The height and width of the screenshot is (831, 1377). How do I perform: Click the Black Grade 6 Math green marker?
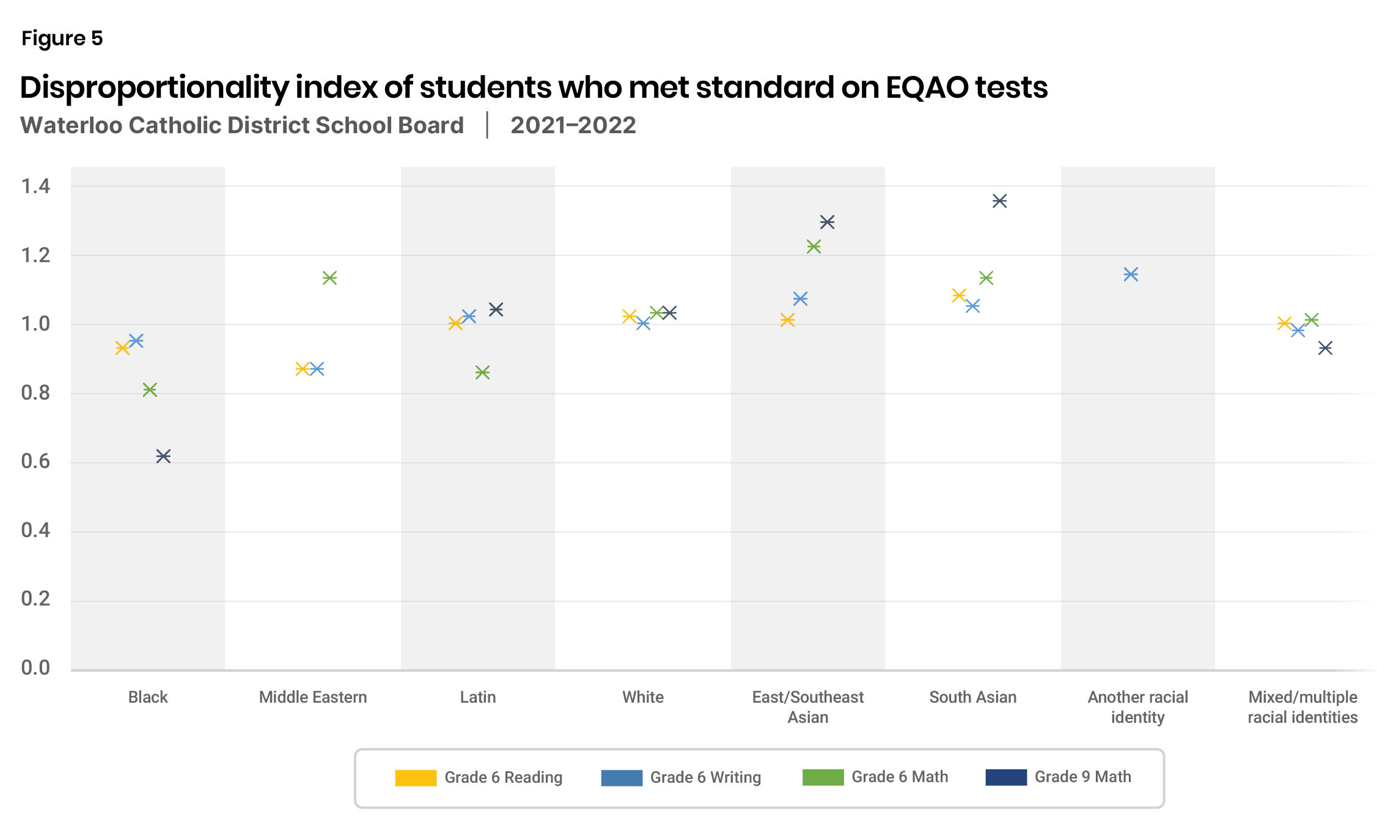[150, 390]
